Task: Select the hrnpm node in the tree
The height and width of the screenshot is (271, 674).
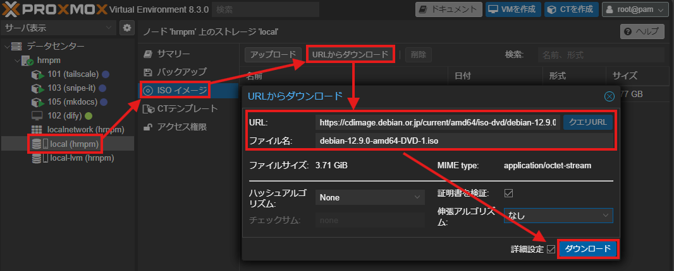Action: (x=49, y=61)
